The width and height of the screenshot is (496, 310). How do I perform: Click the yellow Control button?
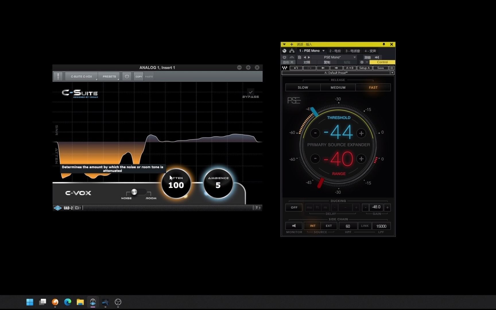(382, 62)
